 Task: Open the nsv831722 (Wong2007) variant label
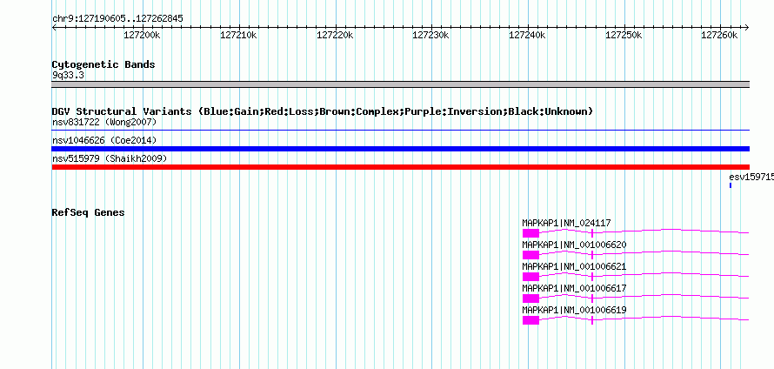(104, 122)
